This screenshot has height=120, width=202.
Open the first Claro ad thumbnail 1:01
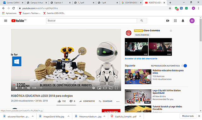pyautogui.click(x=136, y=47)
